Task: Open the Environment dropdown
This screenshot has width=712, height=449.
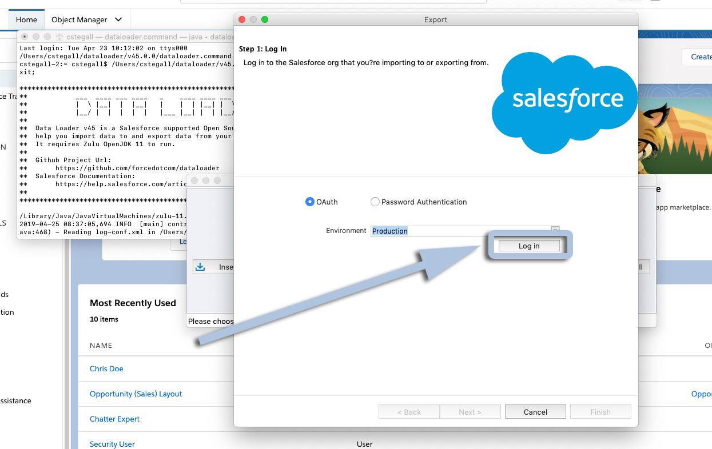Action: click(554, 230)
